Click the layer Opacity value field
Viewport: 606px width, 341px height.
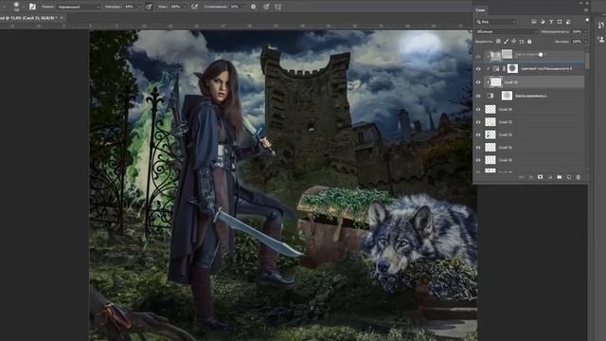(578, 31)
